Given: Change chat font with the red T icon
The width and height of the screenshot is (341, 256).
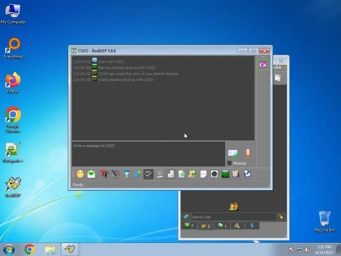Looking at the screenshot, I should [x=104, y=174].
